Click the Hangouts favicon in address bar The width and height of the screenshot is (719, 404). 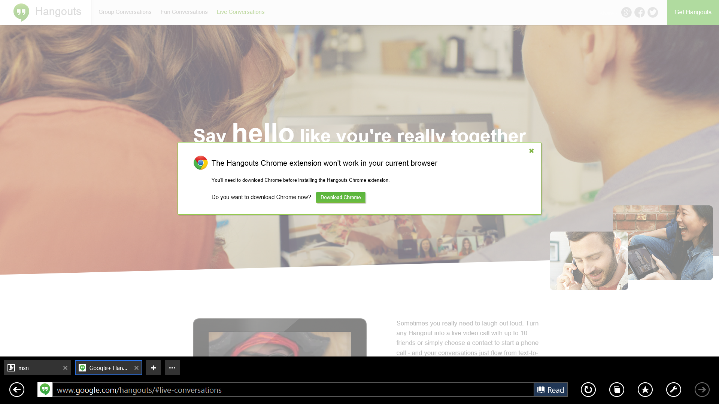[45, 390]
